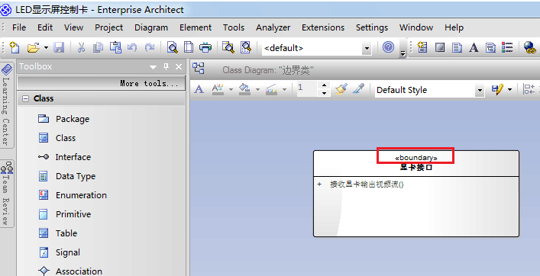Image resolution: width=540 pixels, height=276 pixels.
Task: Open the text color dropdown arrow
Action: (x=231, y=90)
